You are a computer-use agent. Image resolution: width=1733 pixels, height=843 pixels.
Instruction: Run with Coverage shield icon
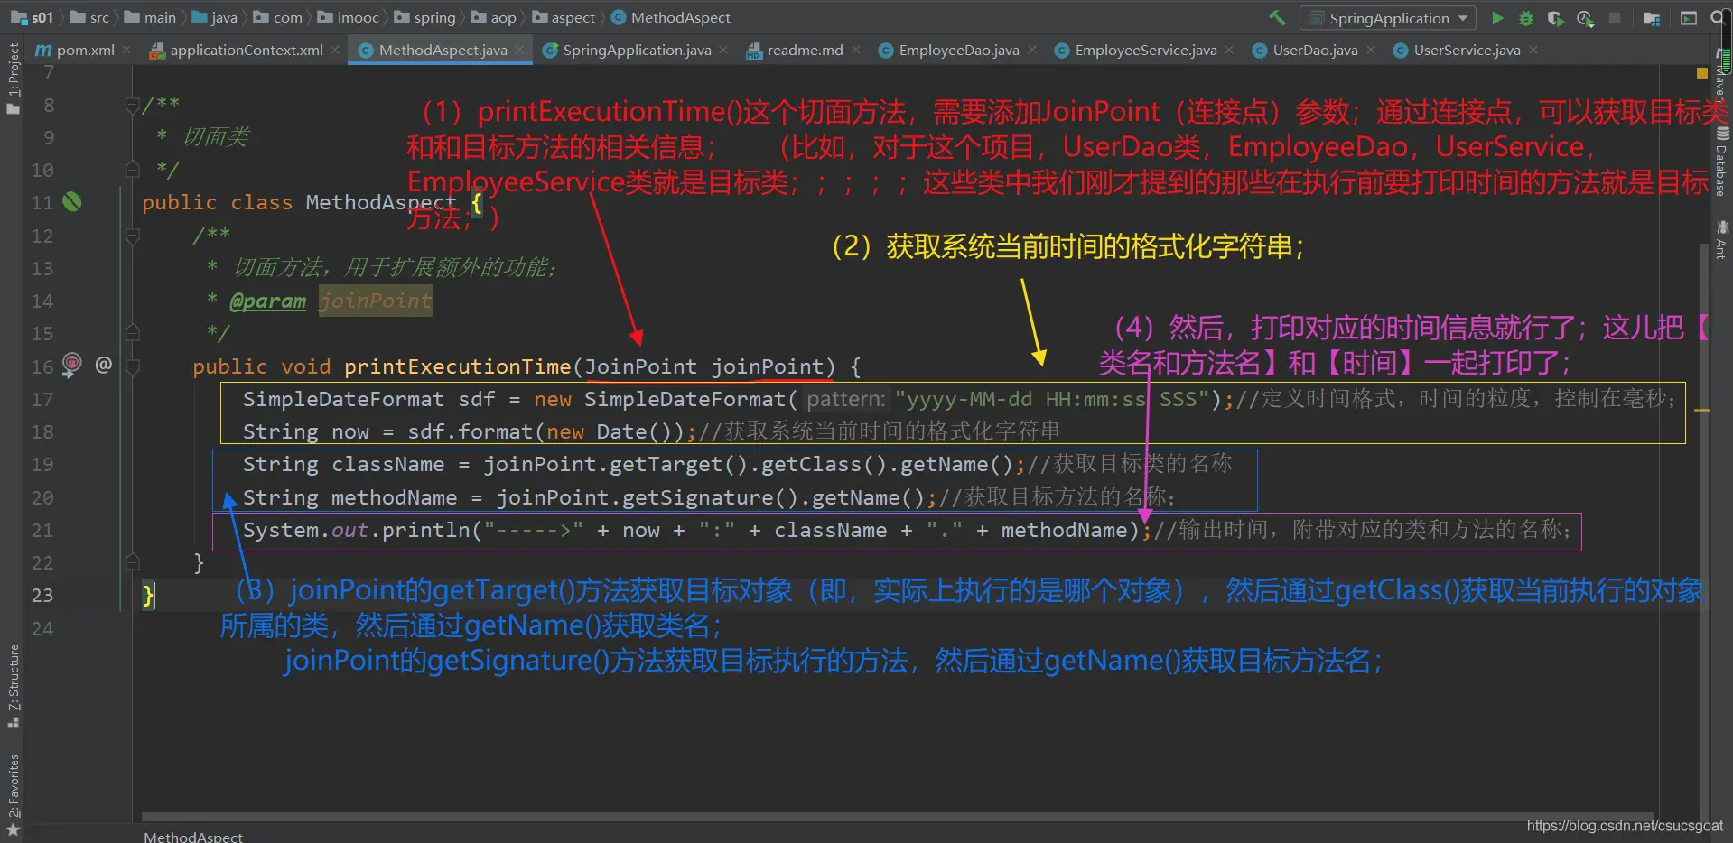click(1555, 18)
